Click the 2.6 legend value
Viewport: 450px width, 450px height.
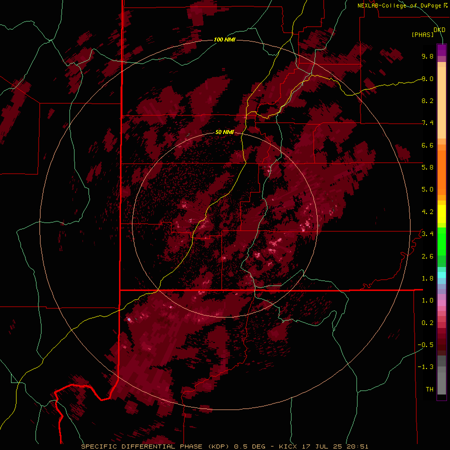coord(427,256)
